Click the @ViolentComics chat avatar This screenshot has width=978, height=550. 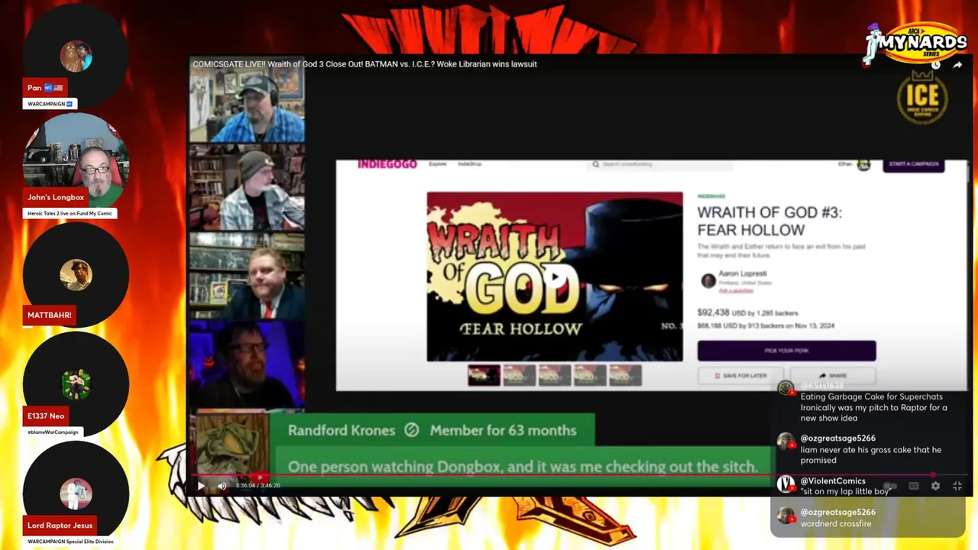pos(785,484)
